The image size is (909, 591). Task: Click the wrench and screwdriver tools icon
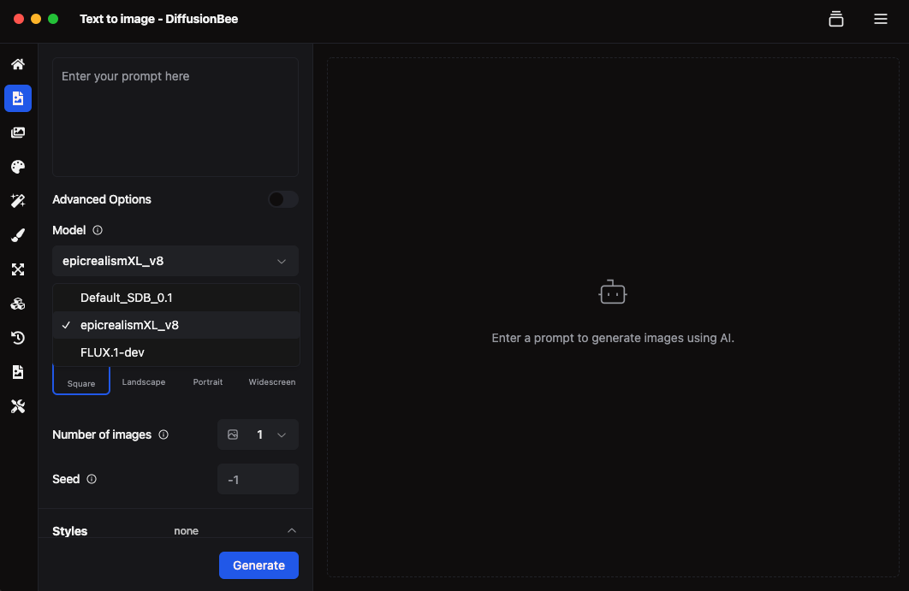point(18,406)
